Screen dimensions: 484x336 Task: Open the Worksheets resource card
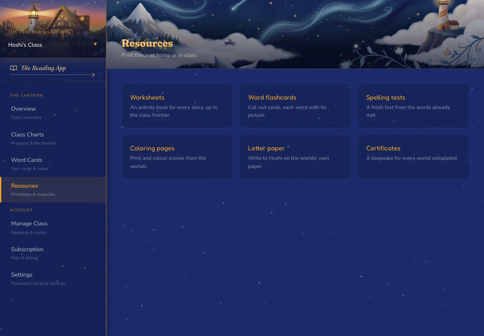click(x=177, y=105)
